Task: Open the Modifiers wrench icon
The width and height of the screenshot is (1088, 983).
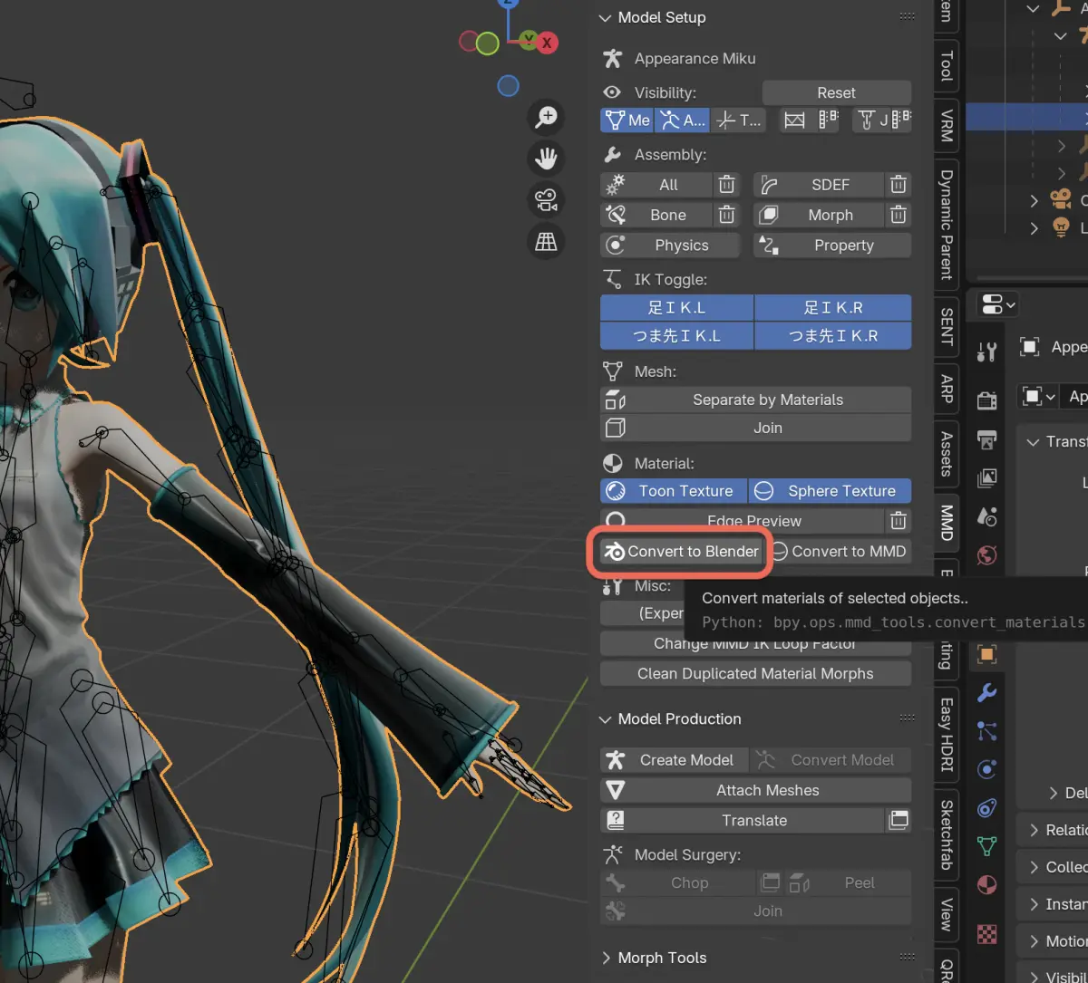Action: tap(987, 693)
